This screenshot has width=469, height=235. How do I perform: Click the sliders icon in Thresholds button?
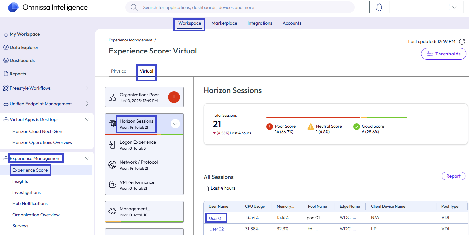coord(429,54)
